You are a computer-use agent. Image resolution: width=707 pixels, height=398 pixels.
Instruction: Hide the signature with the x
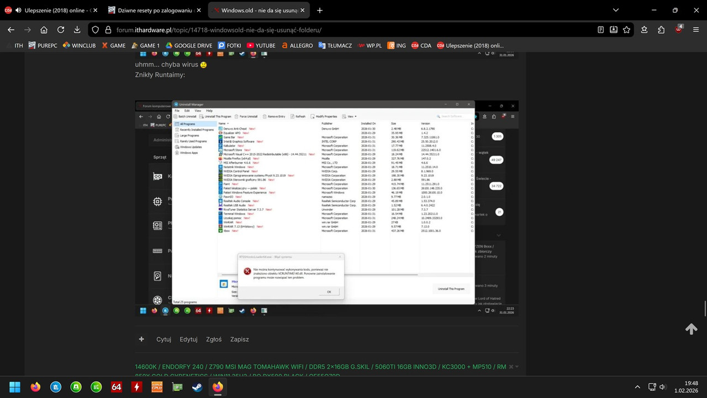coord(511,367)
